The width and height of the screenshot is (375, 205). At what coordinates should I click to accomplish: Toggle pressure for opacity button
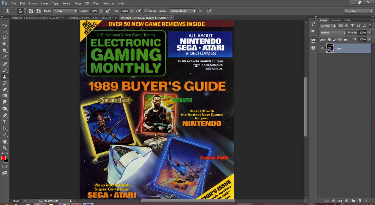click(x=107, y=11)
